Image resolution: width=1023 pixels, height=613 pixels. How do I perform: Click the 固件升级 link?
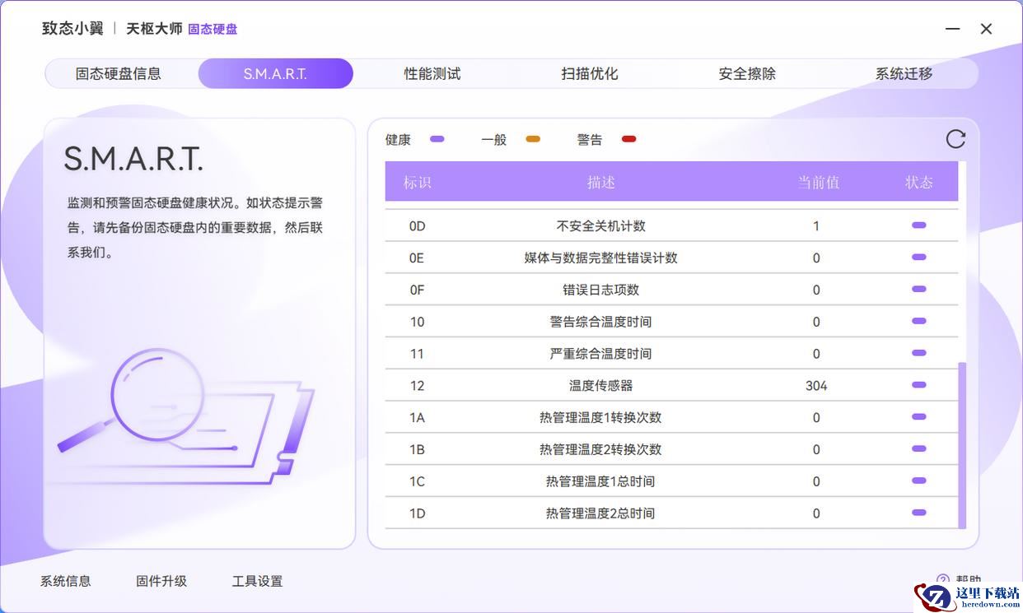[x=161, y=581]
